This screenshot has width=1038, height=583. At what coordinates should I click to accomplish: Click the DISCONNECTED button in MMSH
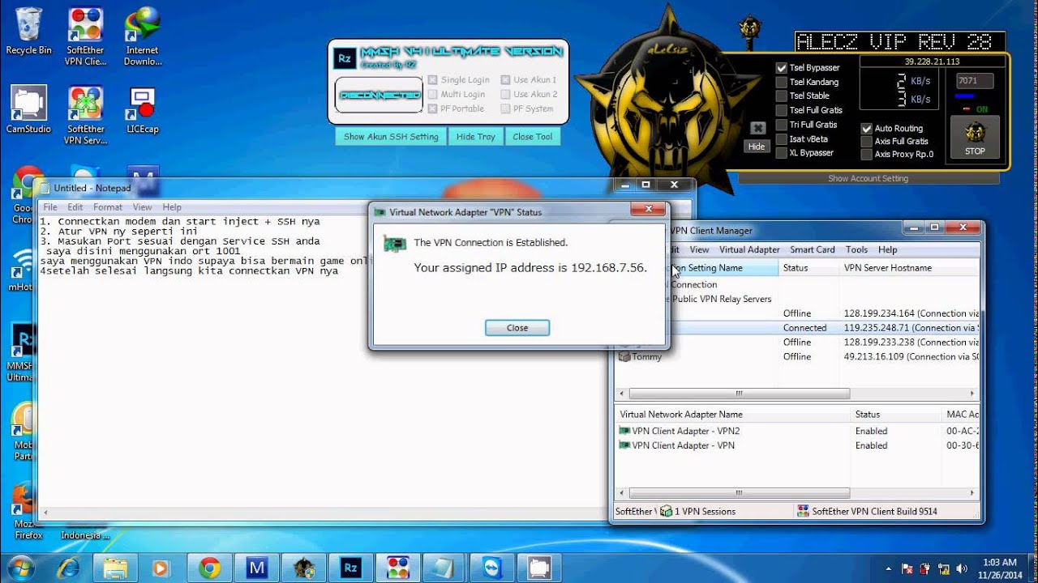coord(379,95)
